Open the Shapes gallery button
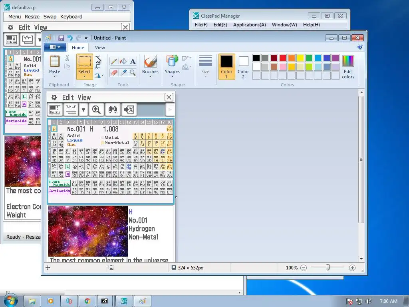The image size is (409, 307). 172,66
